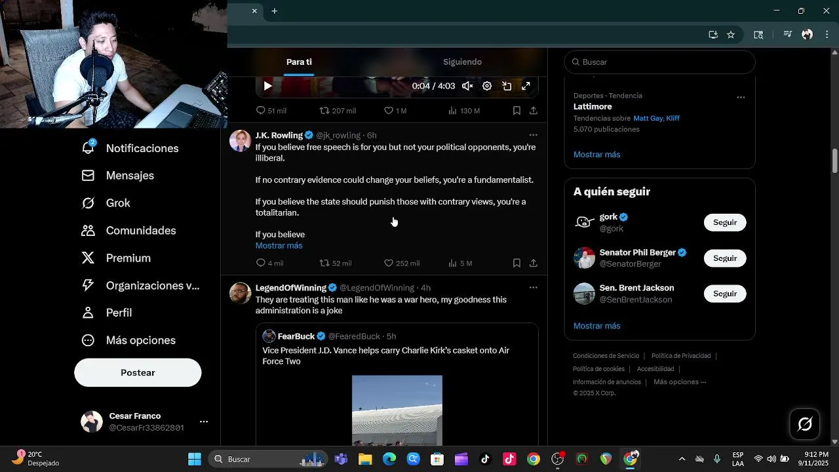Unmute the video with the speaker icon
This screenshot has height=472, width=839.
pyautogui.click(x=467, y=86)
